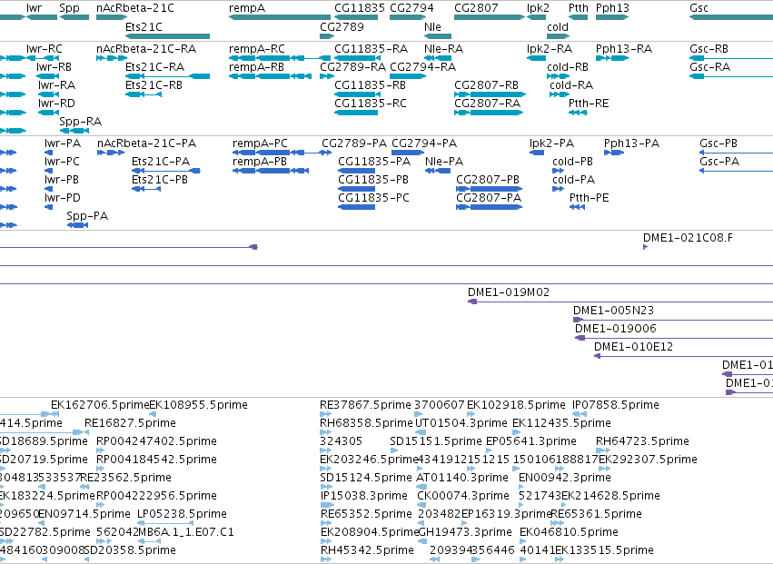Select the rempA gene glyph
773x564 pixels.
[280, 17]
